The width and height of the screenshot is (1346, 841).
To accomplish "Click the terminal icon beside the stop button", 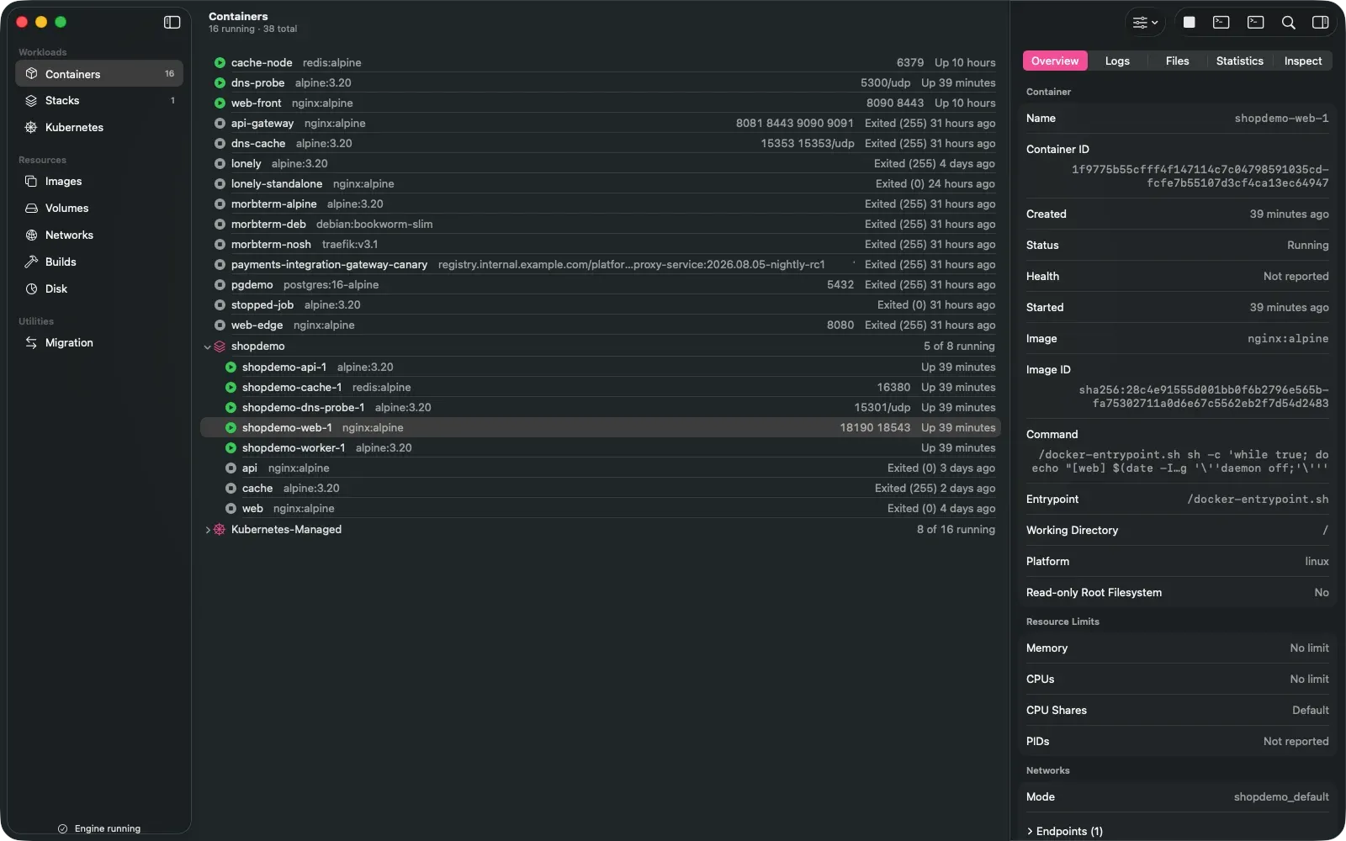I will click(1221, 23).
